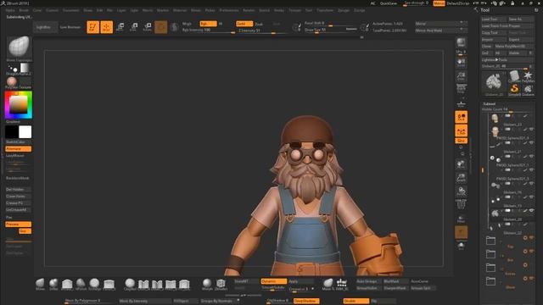
Task: Select the IMM brush icon
Action: (x=341, y=285)
